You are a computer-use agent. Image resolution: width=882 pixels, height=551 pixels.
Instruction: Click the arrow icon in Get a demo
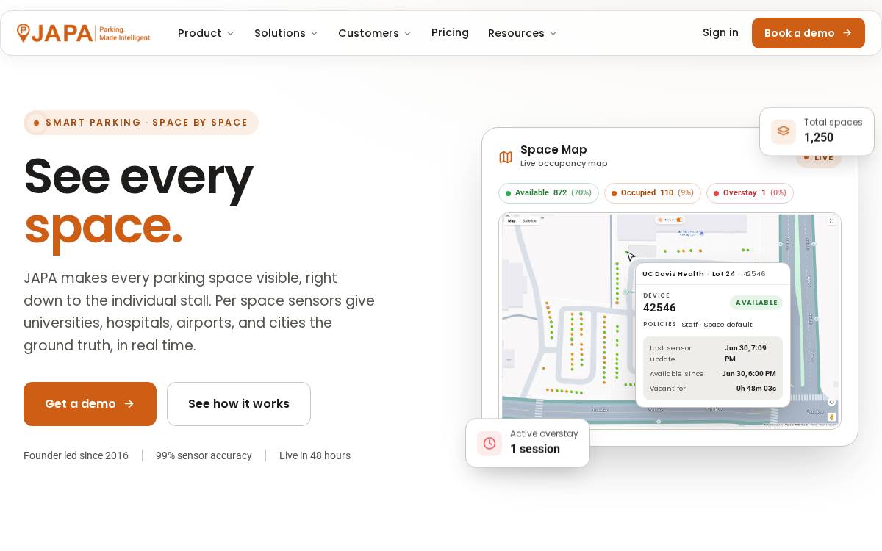tap(129, 404)
